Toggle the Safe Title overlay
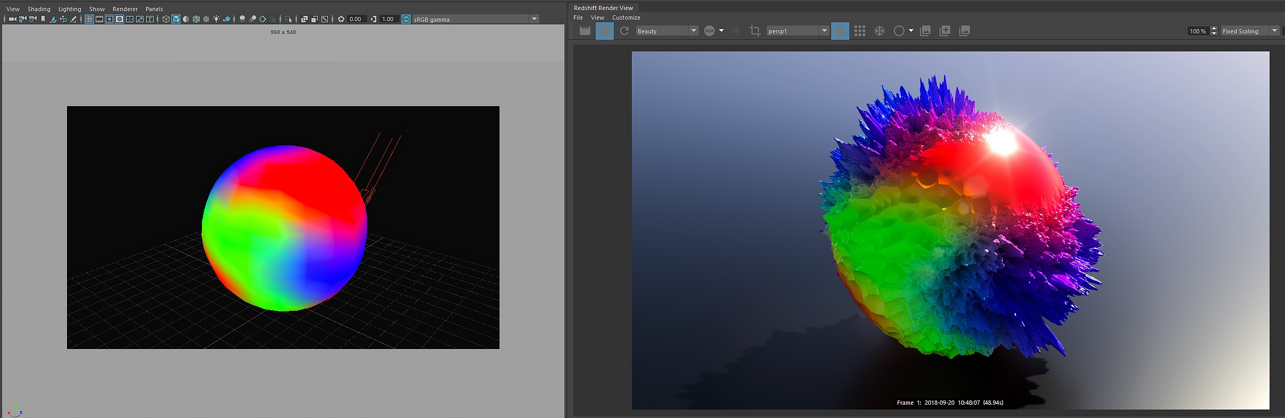 (x=150, y=19)
